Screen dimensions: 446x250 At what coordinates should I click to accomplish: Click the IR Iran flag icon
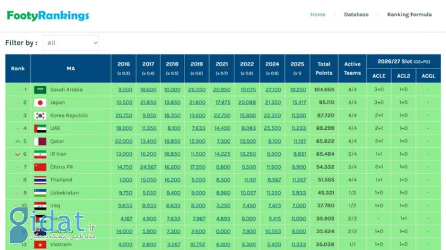click(x=40, y=154)
